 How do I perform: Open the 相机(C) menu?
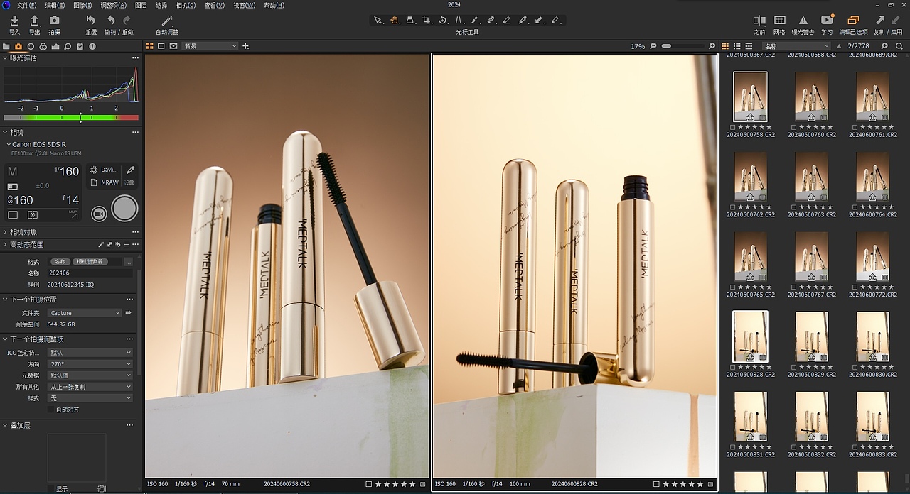[186, 5]
